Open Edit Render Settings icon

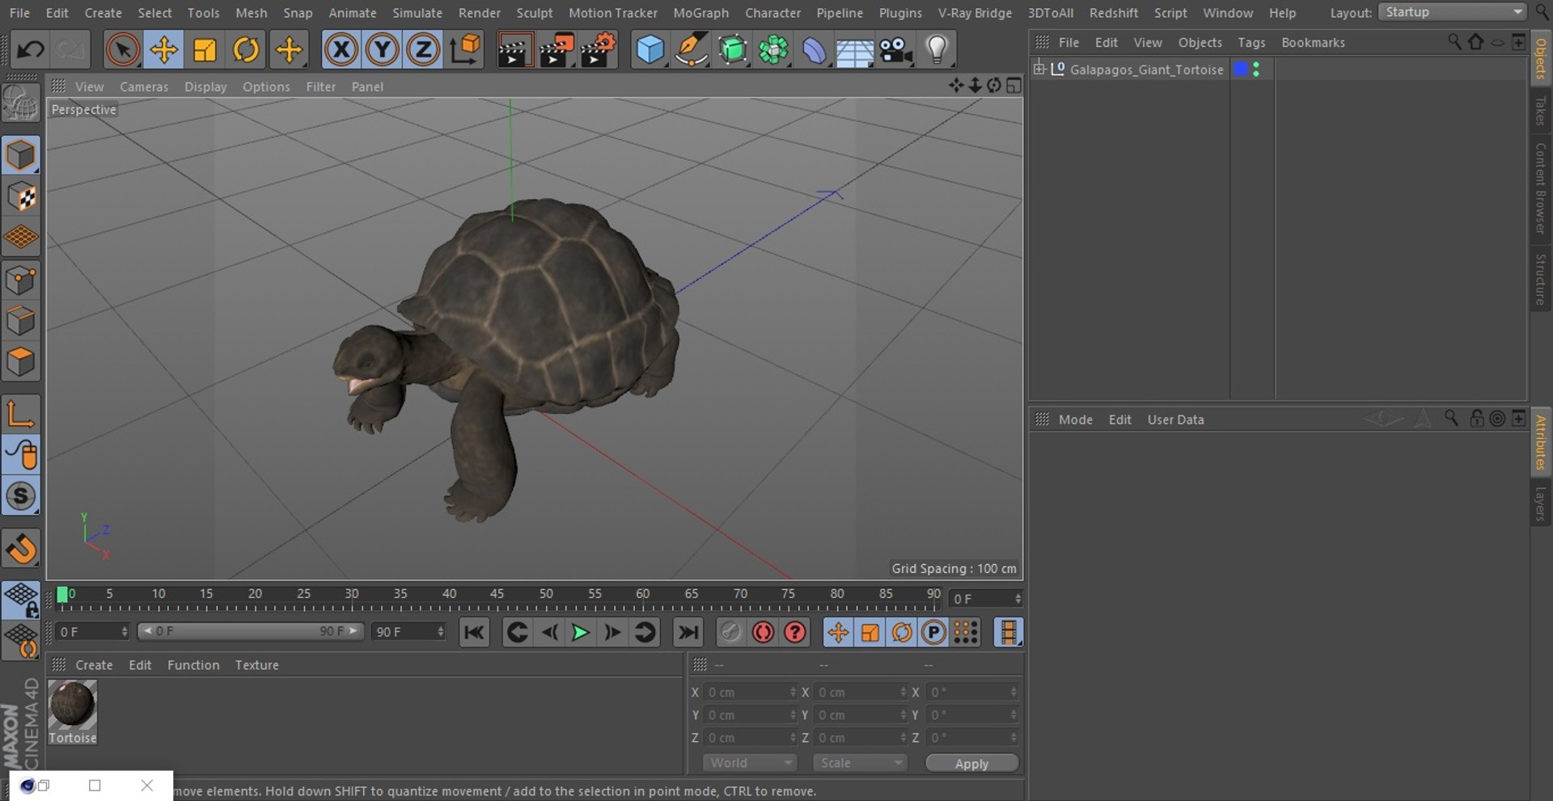[598, 50]
